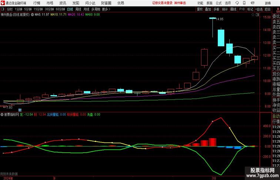280x180 pixels.
Task: Click the 发: -12.54 indicator value
Action: [26, 115]
